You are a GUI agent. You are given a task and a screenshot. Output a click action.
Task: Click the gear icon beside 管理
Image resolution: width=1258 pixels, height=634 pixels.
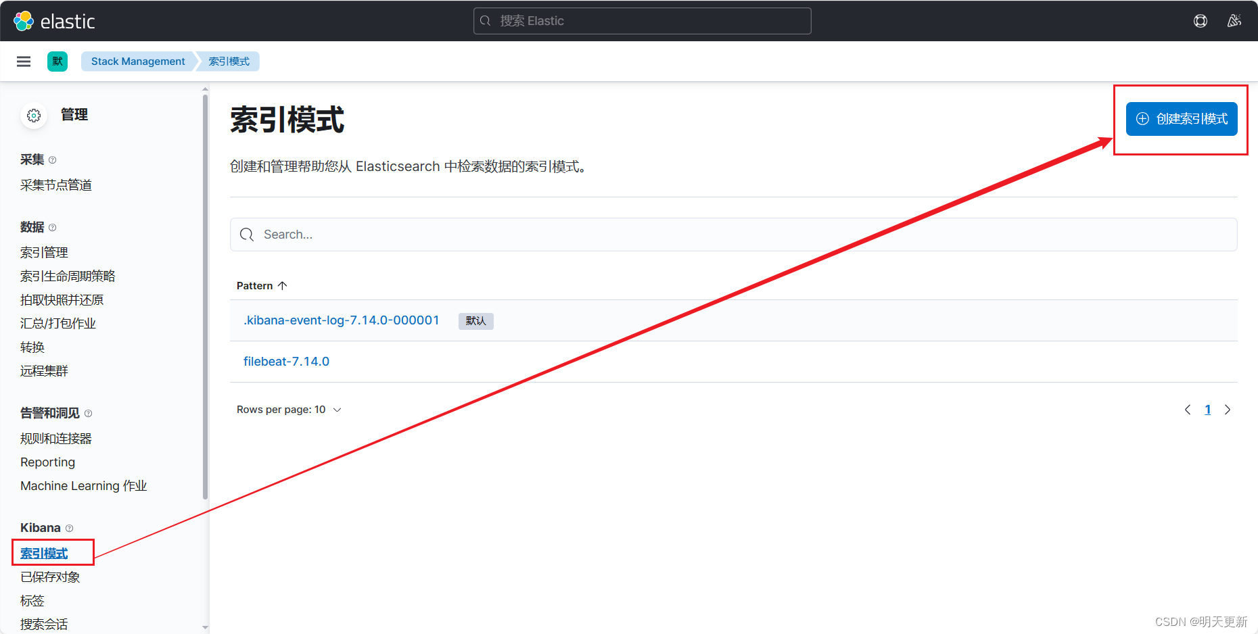click(x=34, y=115)
